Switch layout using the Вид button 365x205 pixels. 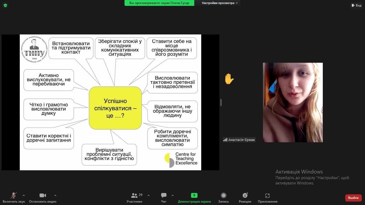(x=356, y=5)
